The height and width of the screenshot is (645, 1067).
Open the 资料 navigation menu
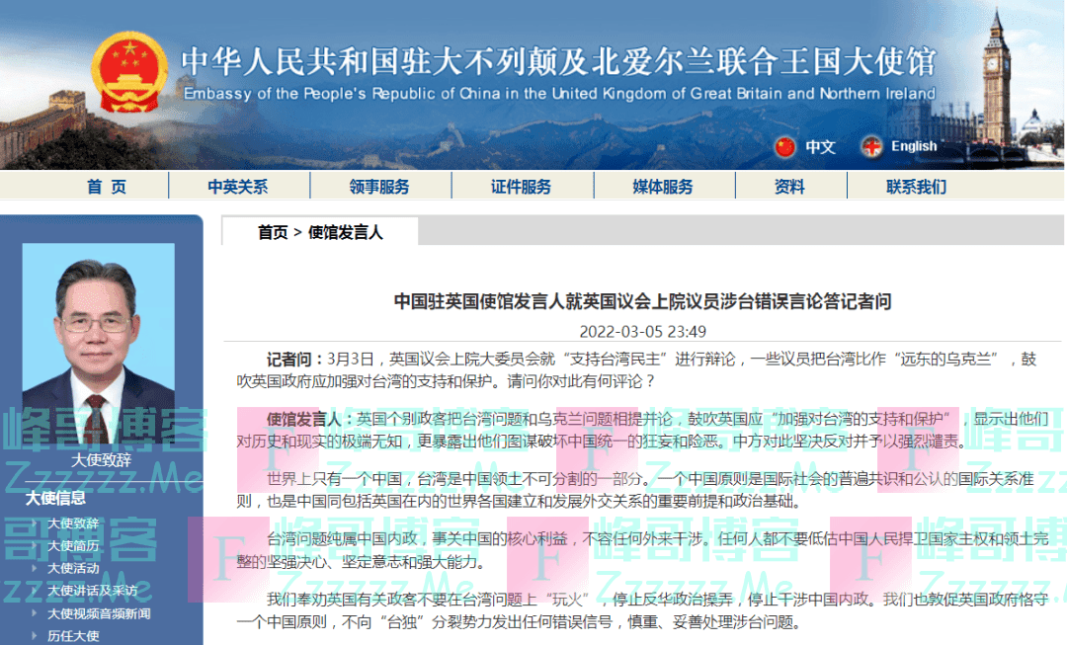pyautogui.click(x=790, y=186)
